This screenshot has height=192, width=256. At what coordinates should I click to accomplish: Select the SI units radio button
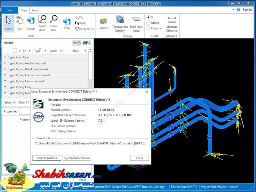point(148,17)
